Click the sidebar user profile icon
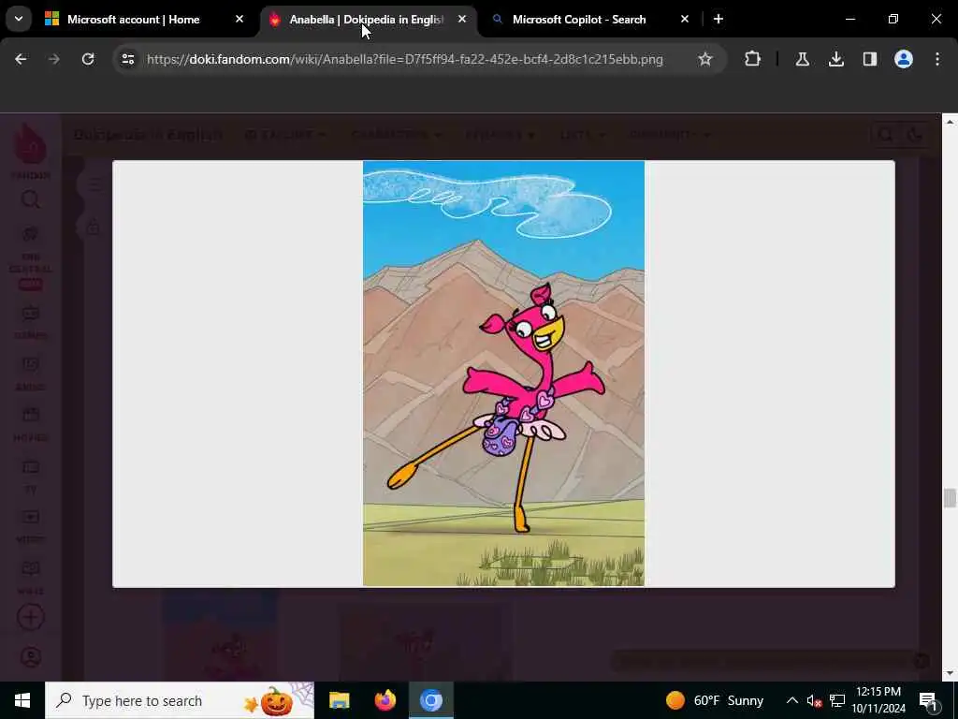The image size is (958, 719). click(31, 657)
